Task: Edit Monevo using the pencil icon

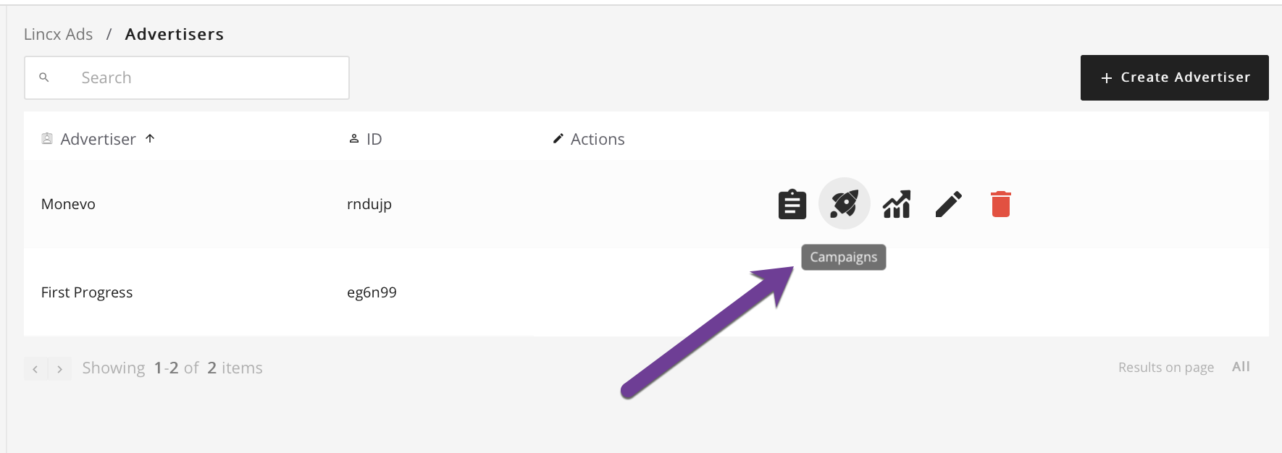Action: click(x=948, y=204)
